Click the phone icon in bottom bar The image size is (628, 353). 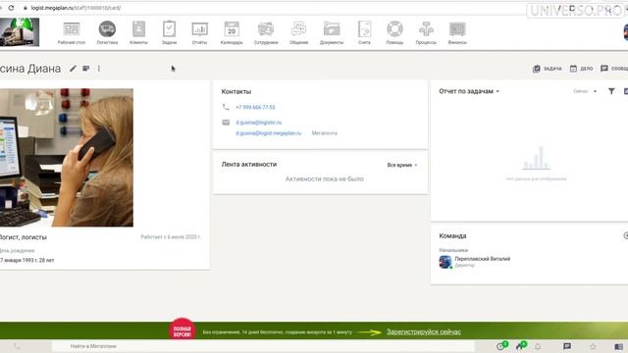tap(17, 346)
